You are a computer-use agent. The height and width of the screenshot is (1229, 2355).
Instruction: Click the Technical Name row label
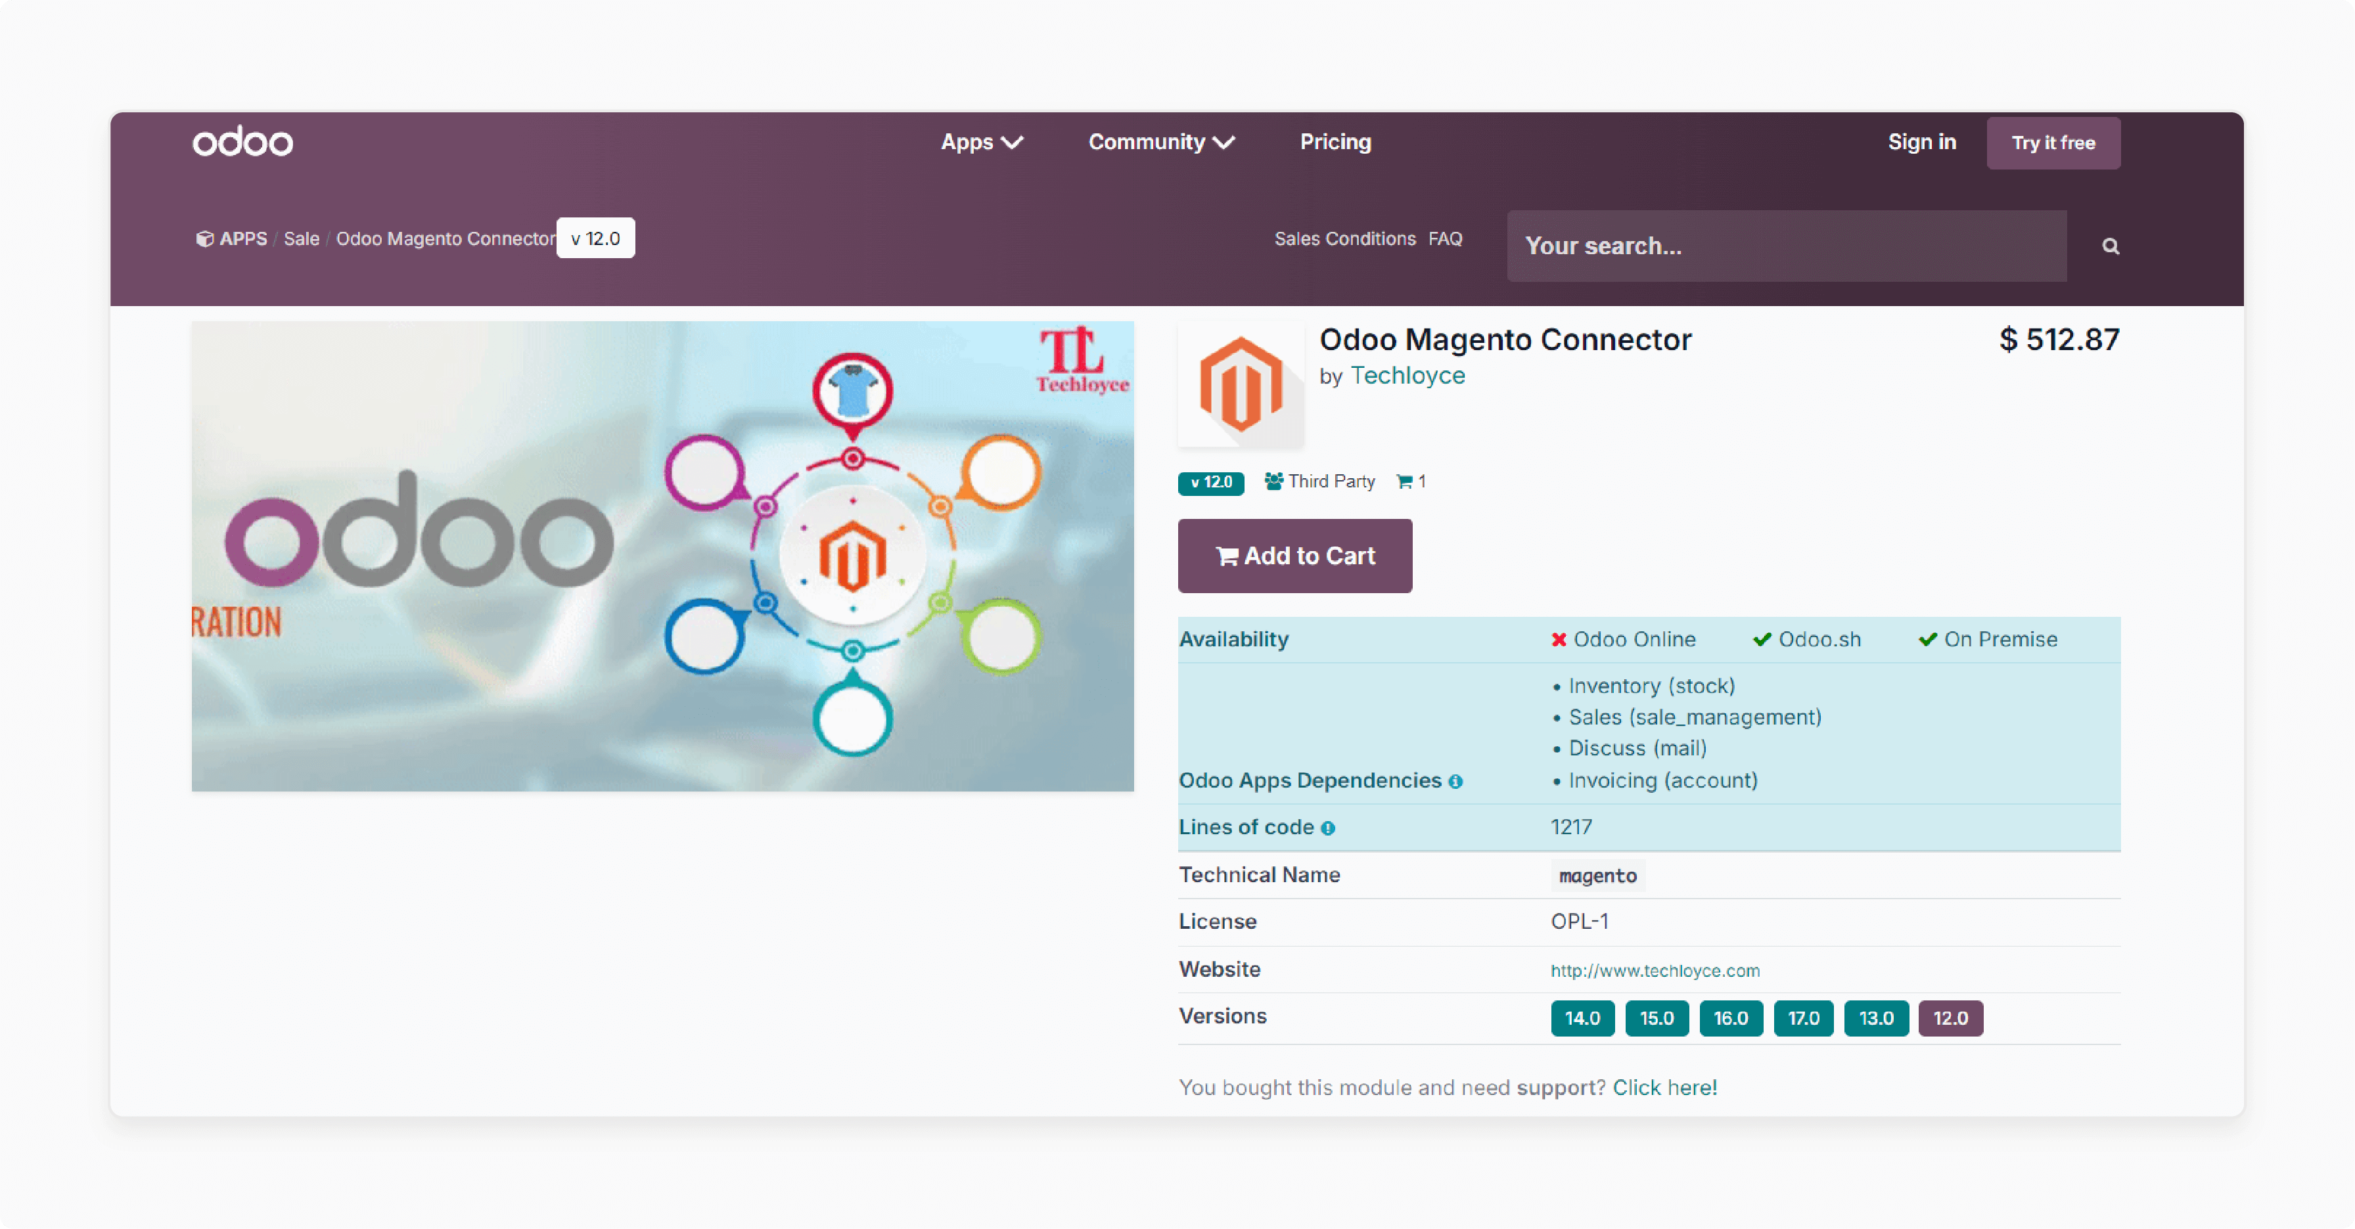click(x=1259, y=874)
